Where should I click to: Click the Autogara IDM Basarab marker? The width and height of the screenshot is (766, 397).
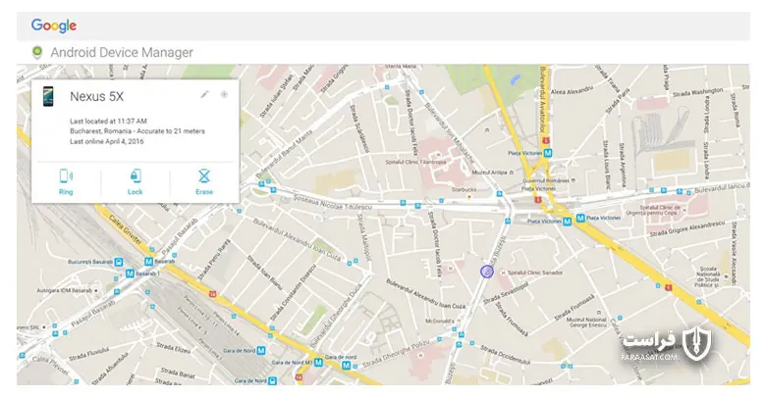point(96,290)
